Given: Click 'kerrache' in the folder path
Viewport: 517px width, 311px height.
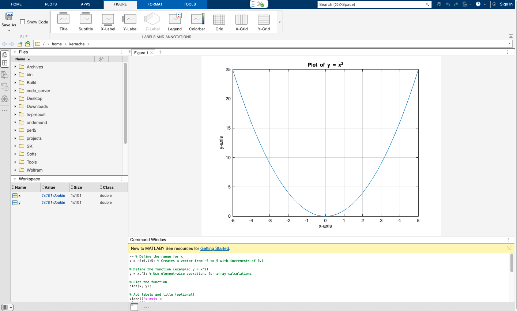Looking at the screenshot, I should pyautogui.click(x=77, y=44).
